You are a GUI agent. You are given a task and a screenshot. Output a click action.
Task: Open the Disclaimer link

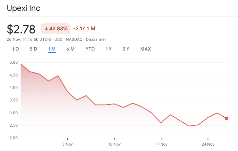(96, 39)
